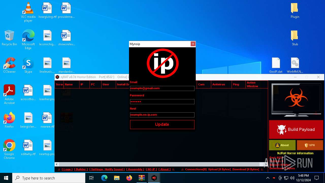Sort by Active Window column header

[x=257, y=84]
